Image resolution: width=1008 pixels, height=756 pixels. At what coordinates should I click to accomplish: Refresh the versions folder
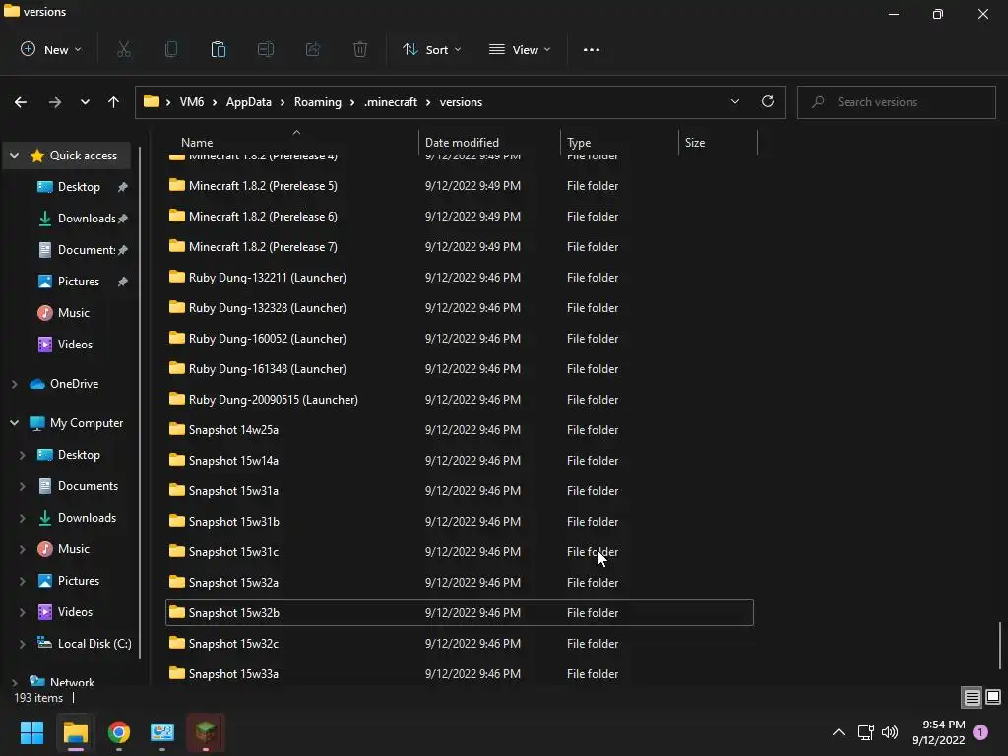pos(768,102)
